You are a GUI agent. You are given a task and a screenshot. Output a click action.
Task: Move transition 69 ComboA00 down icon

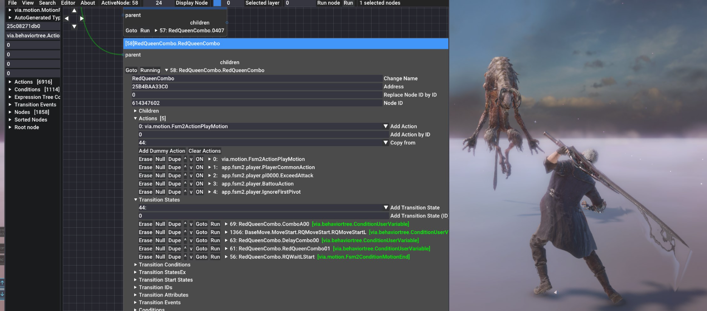[x=191, y=224]
